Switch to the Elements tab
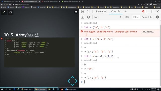 point(101,11)
